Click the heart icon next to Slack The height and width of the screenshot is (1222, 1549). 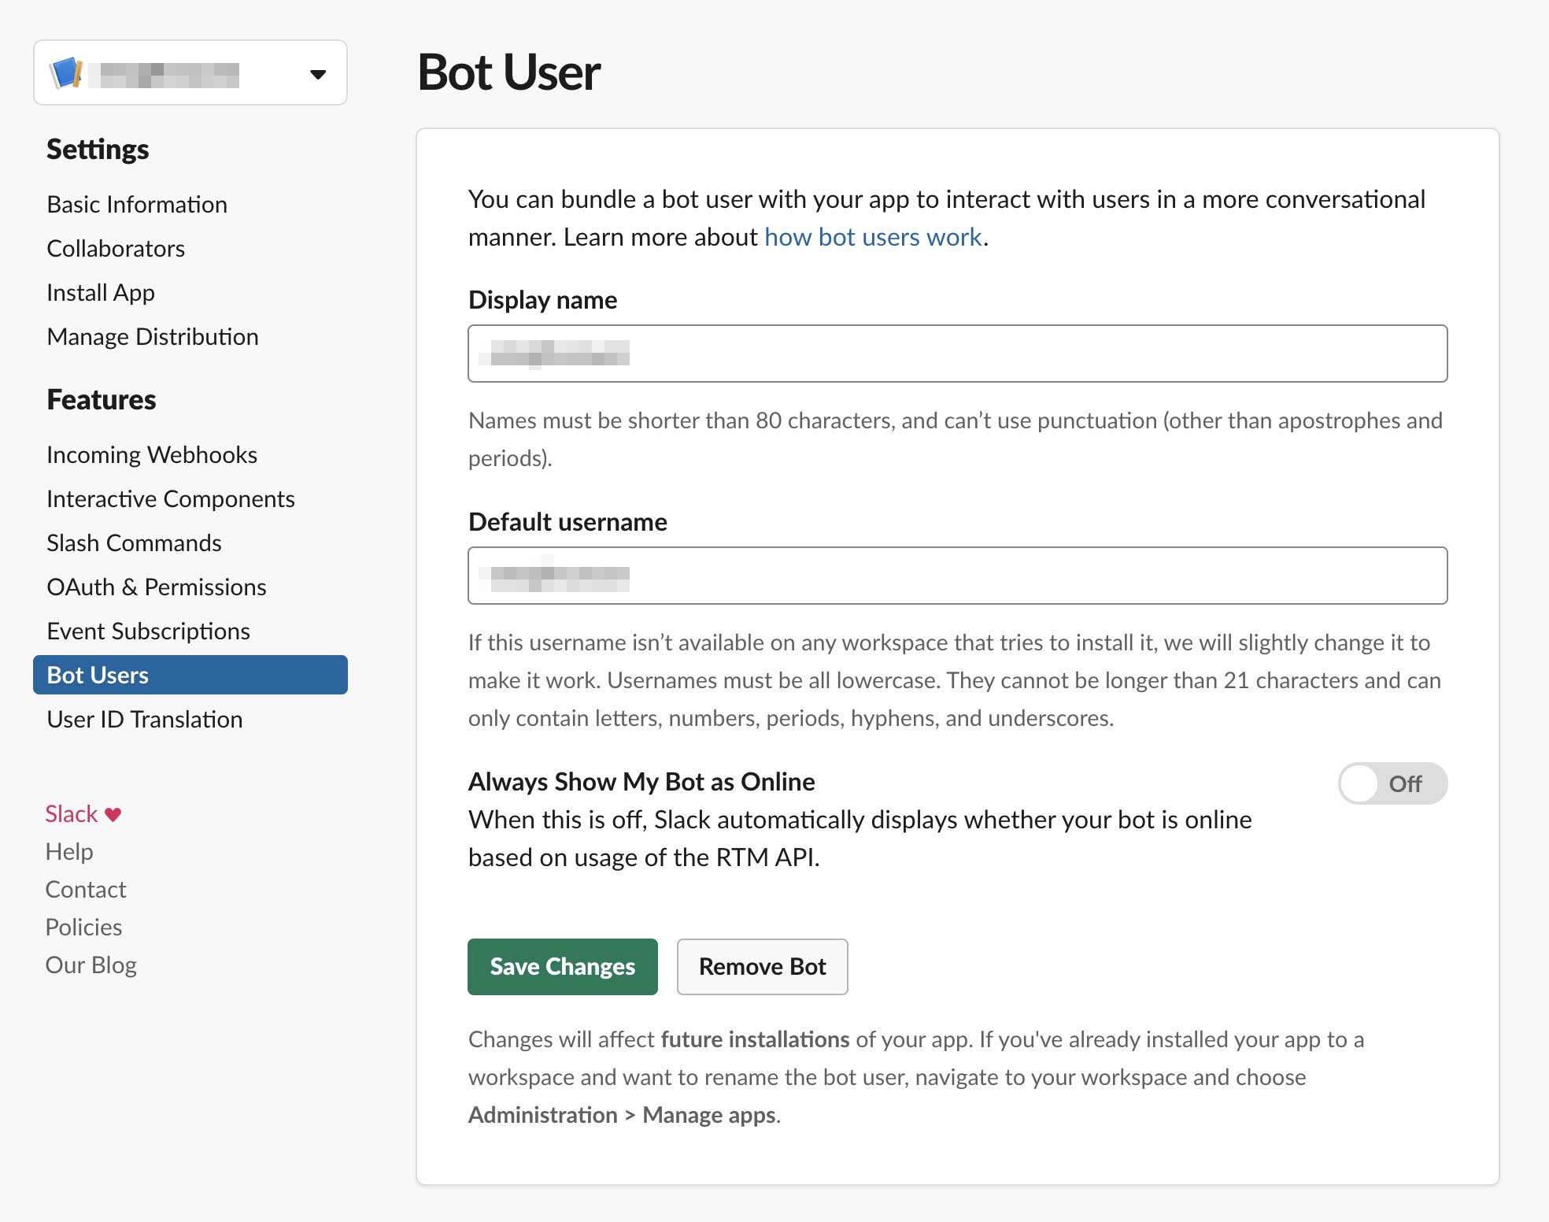113,813
